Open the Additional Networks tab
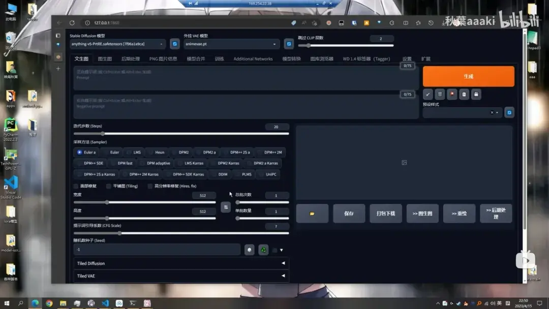Screen dimensions: 549x309 pos(253,59)
